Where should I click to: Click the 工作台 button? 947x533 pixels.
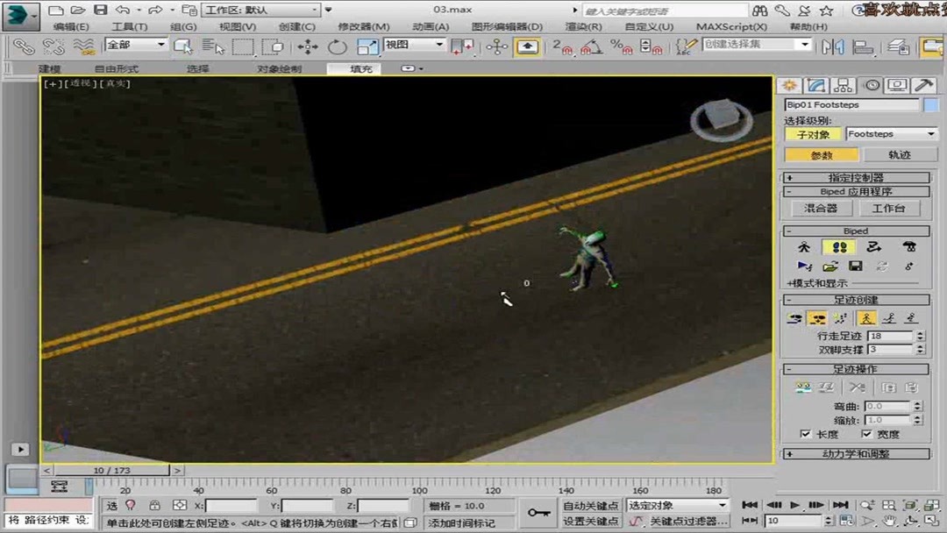(891, 208)
